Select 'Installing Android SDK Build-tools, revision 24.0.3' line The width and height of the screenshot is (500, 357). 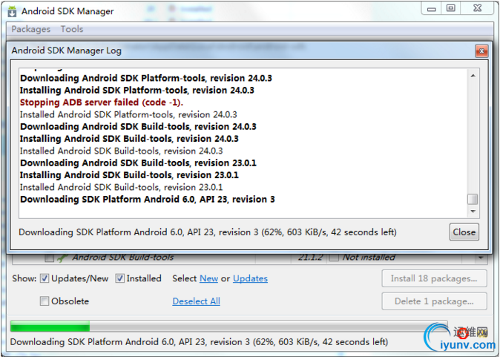coord(129,139)
